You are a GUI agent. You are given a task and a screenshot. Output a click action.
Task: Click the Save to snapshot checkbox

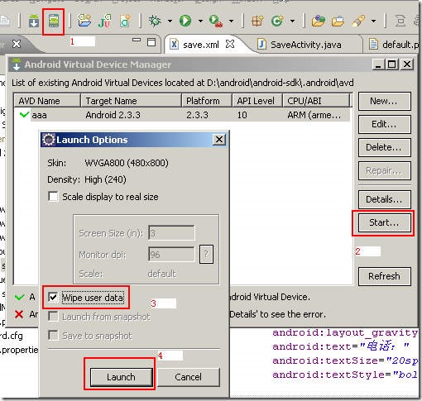(53, 336)
